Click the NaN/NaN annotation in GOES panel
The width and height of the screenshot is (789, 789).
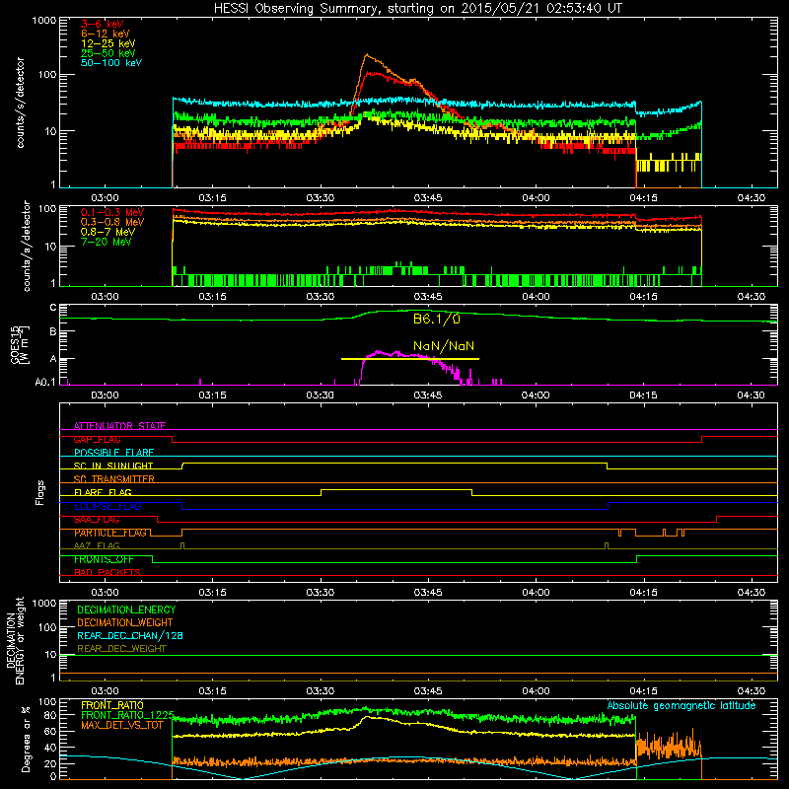pyautogui.click(x=443, y=346)
